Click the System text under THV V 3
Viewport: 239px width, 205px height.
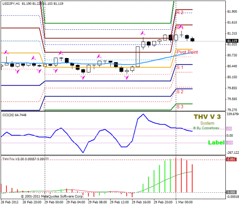point(207,123)
